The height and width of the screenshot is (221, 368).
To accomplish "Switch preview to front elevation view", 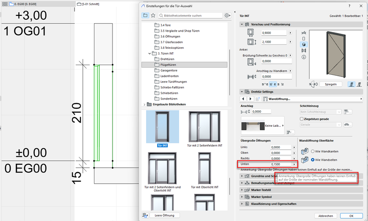I will 304,39.
